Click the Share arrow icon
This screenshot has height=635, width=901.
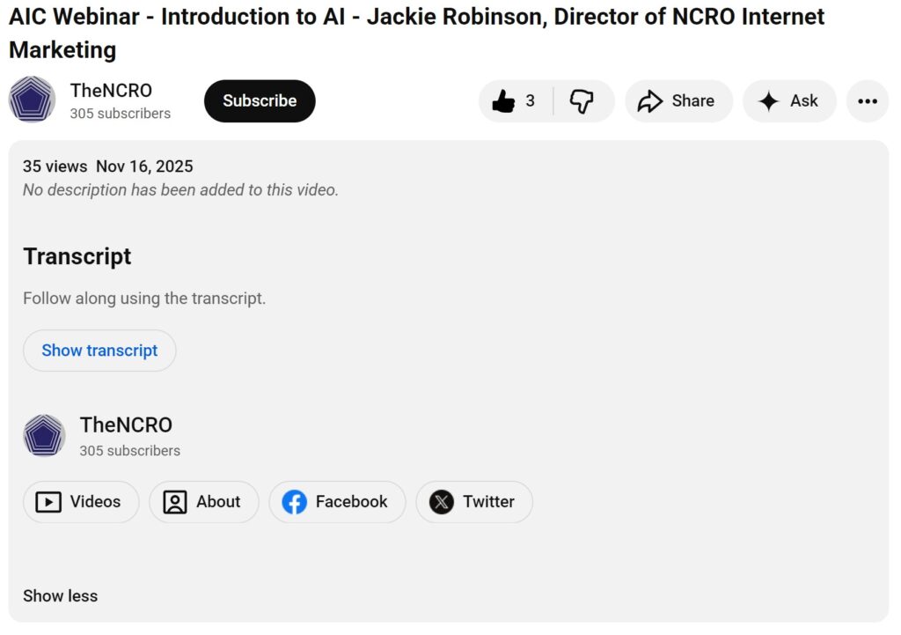point(649,101)
